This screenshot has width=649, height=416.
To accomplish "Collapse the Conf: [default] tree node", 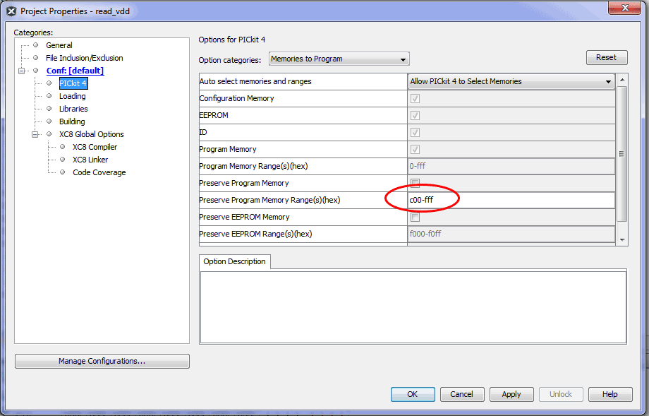I will click(22, 71).
